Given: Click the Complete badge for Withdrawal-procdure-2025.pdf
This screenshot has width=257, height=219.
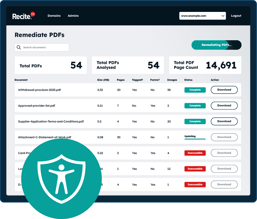Looking at the screenshot, I should coord(195,90).
